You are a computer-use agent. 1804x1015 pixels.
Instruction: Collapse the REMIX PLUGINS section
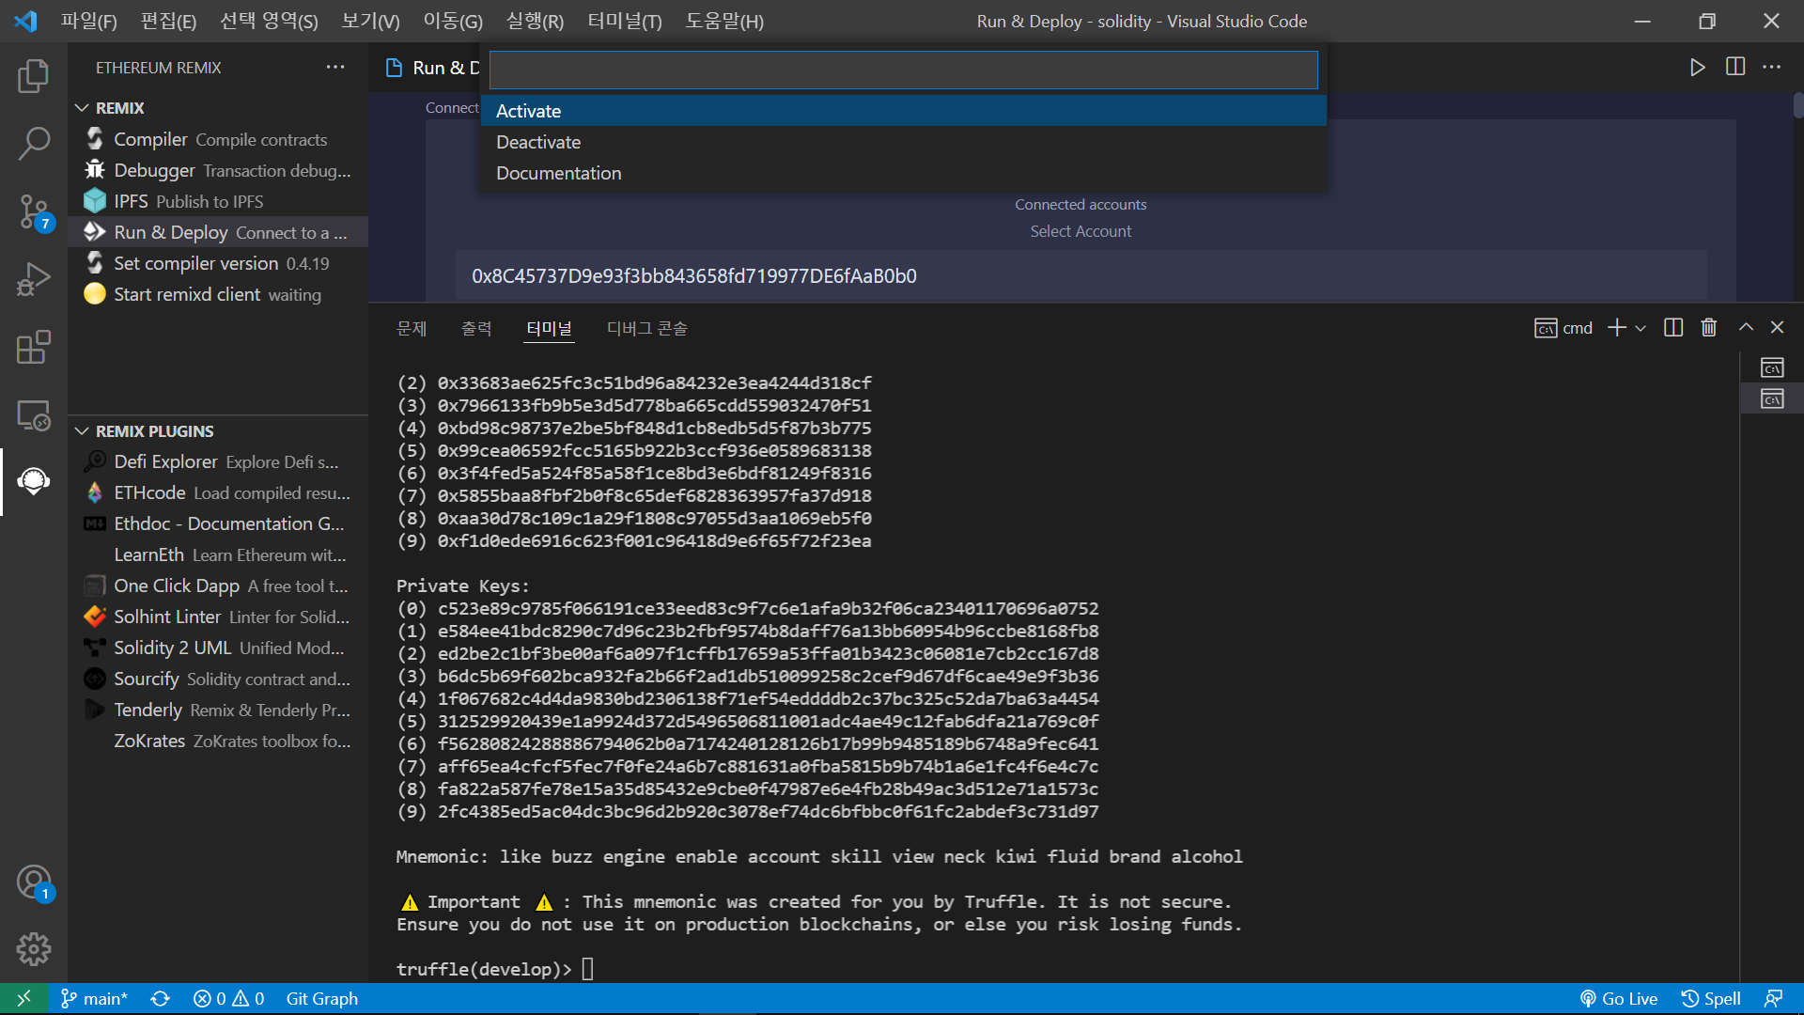pos(83,431)
